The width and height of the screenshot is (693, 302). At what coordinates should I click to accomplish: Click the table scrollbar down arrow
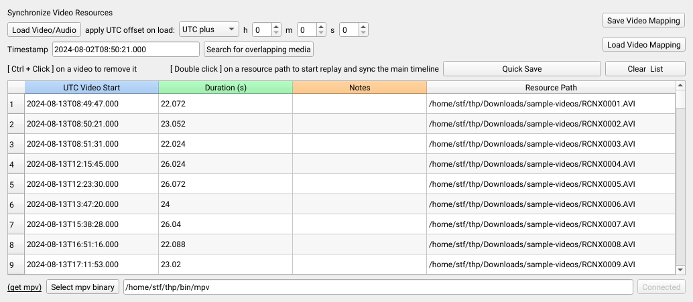[x=680, y=269]
